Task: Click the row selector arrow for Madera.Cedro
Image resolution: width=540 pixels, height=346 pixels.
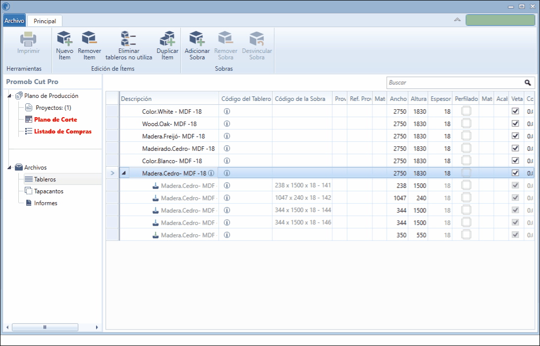Action: pyautogui.click(x=112, y=173)
